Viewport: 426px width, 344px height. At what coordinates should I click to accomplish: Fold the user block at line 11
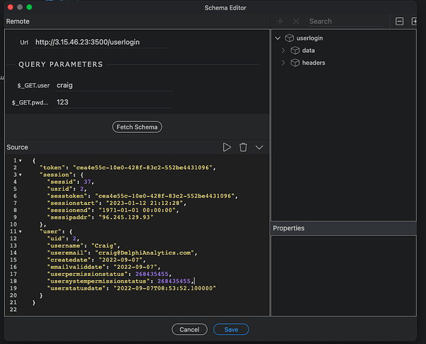tap(21, 232)
